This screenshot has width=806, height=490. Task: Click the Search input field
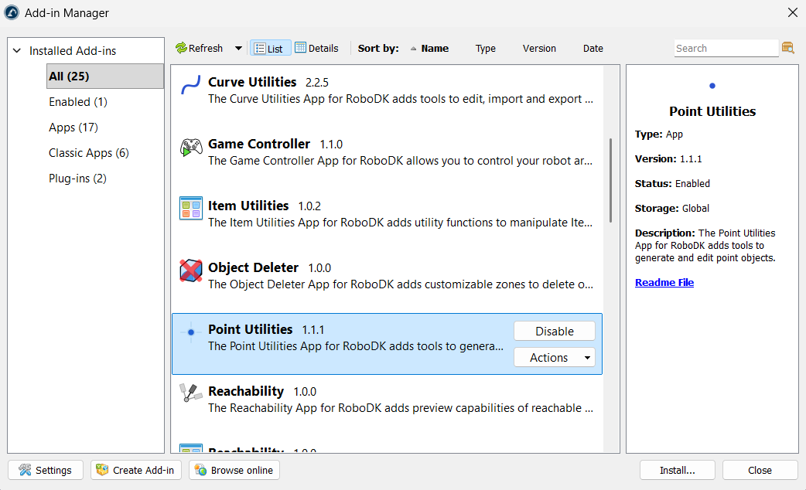[x=726, y=48]
